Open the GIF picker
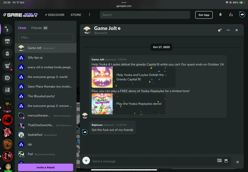 (219, 161)
